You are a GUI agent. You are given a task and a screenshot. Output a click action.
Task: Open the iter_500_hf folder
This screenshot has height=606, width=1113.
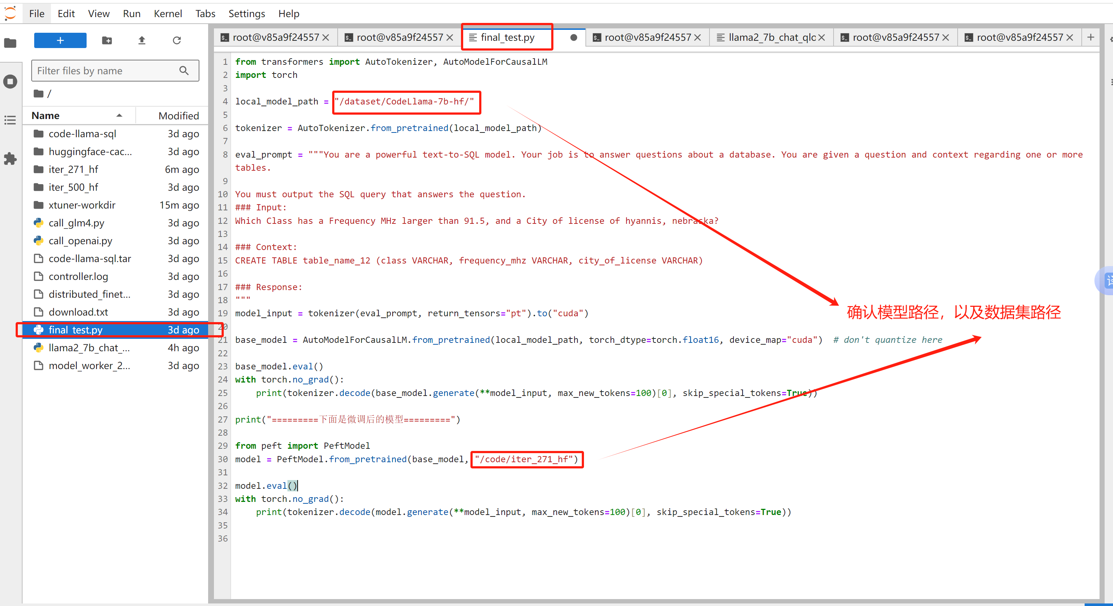pyautogui.click(x=116, y=187)
